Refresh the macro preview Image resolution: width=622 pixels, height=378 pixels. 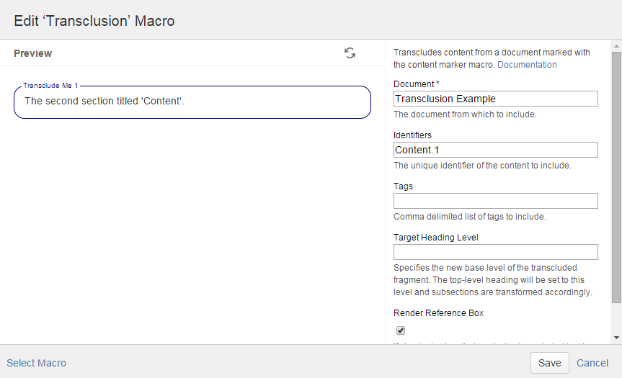(x=350, y=53)
